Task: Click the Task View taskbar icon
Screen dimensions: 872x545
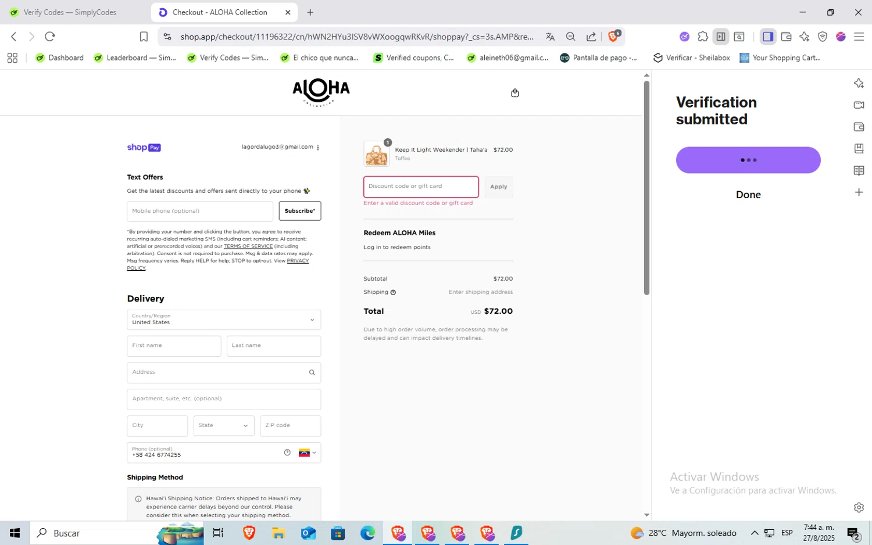Action: coord(218,533)
